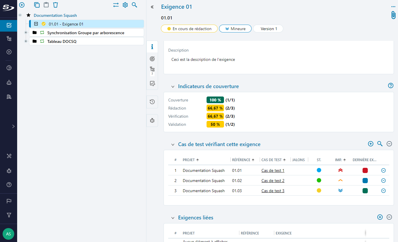This screenshot has height=242, width=398.
Task: Open the Test Cases workspace icon
Action: point(9,39)
